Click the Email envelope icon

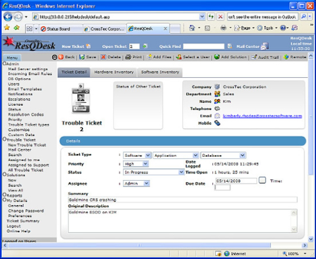[217, 116]
